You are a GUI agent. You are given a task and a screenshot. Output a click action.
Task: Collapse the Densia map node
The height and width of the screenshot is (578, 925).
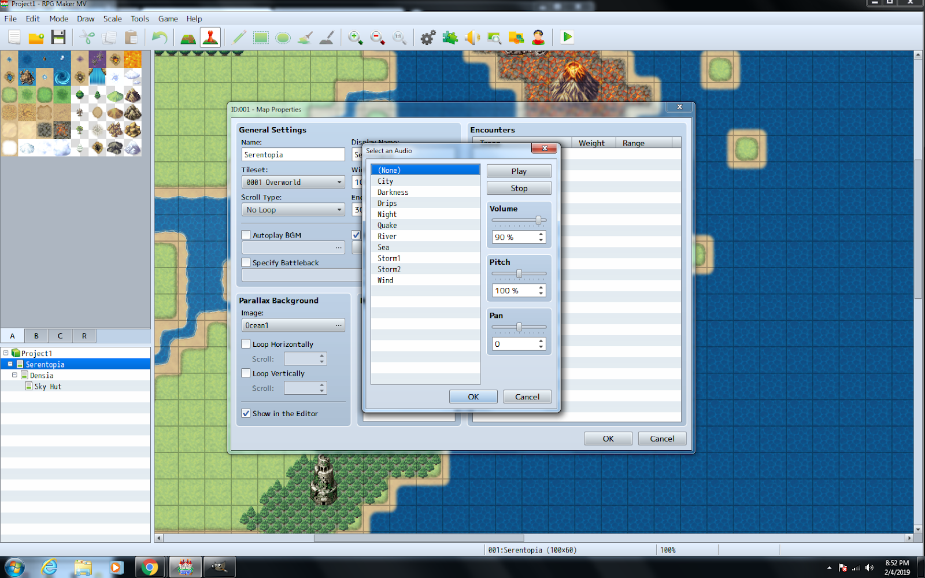pos(16,375)
